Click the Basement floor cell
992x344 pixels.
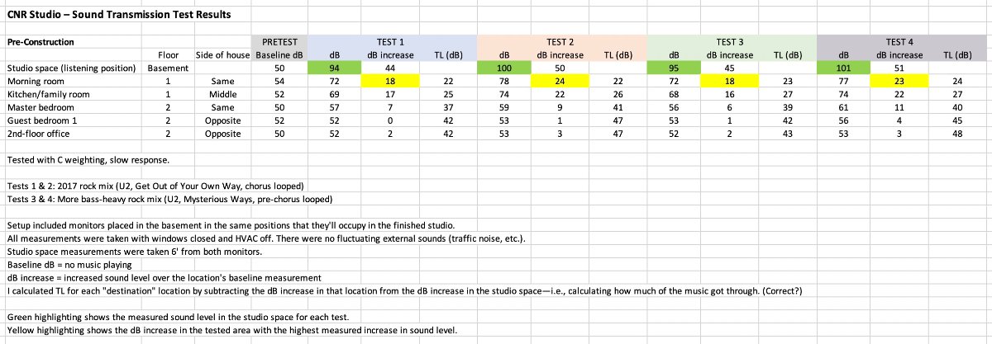[x=168, y=68]
